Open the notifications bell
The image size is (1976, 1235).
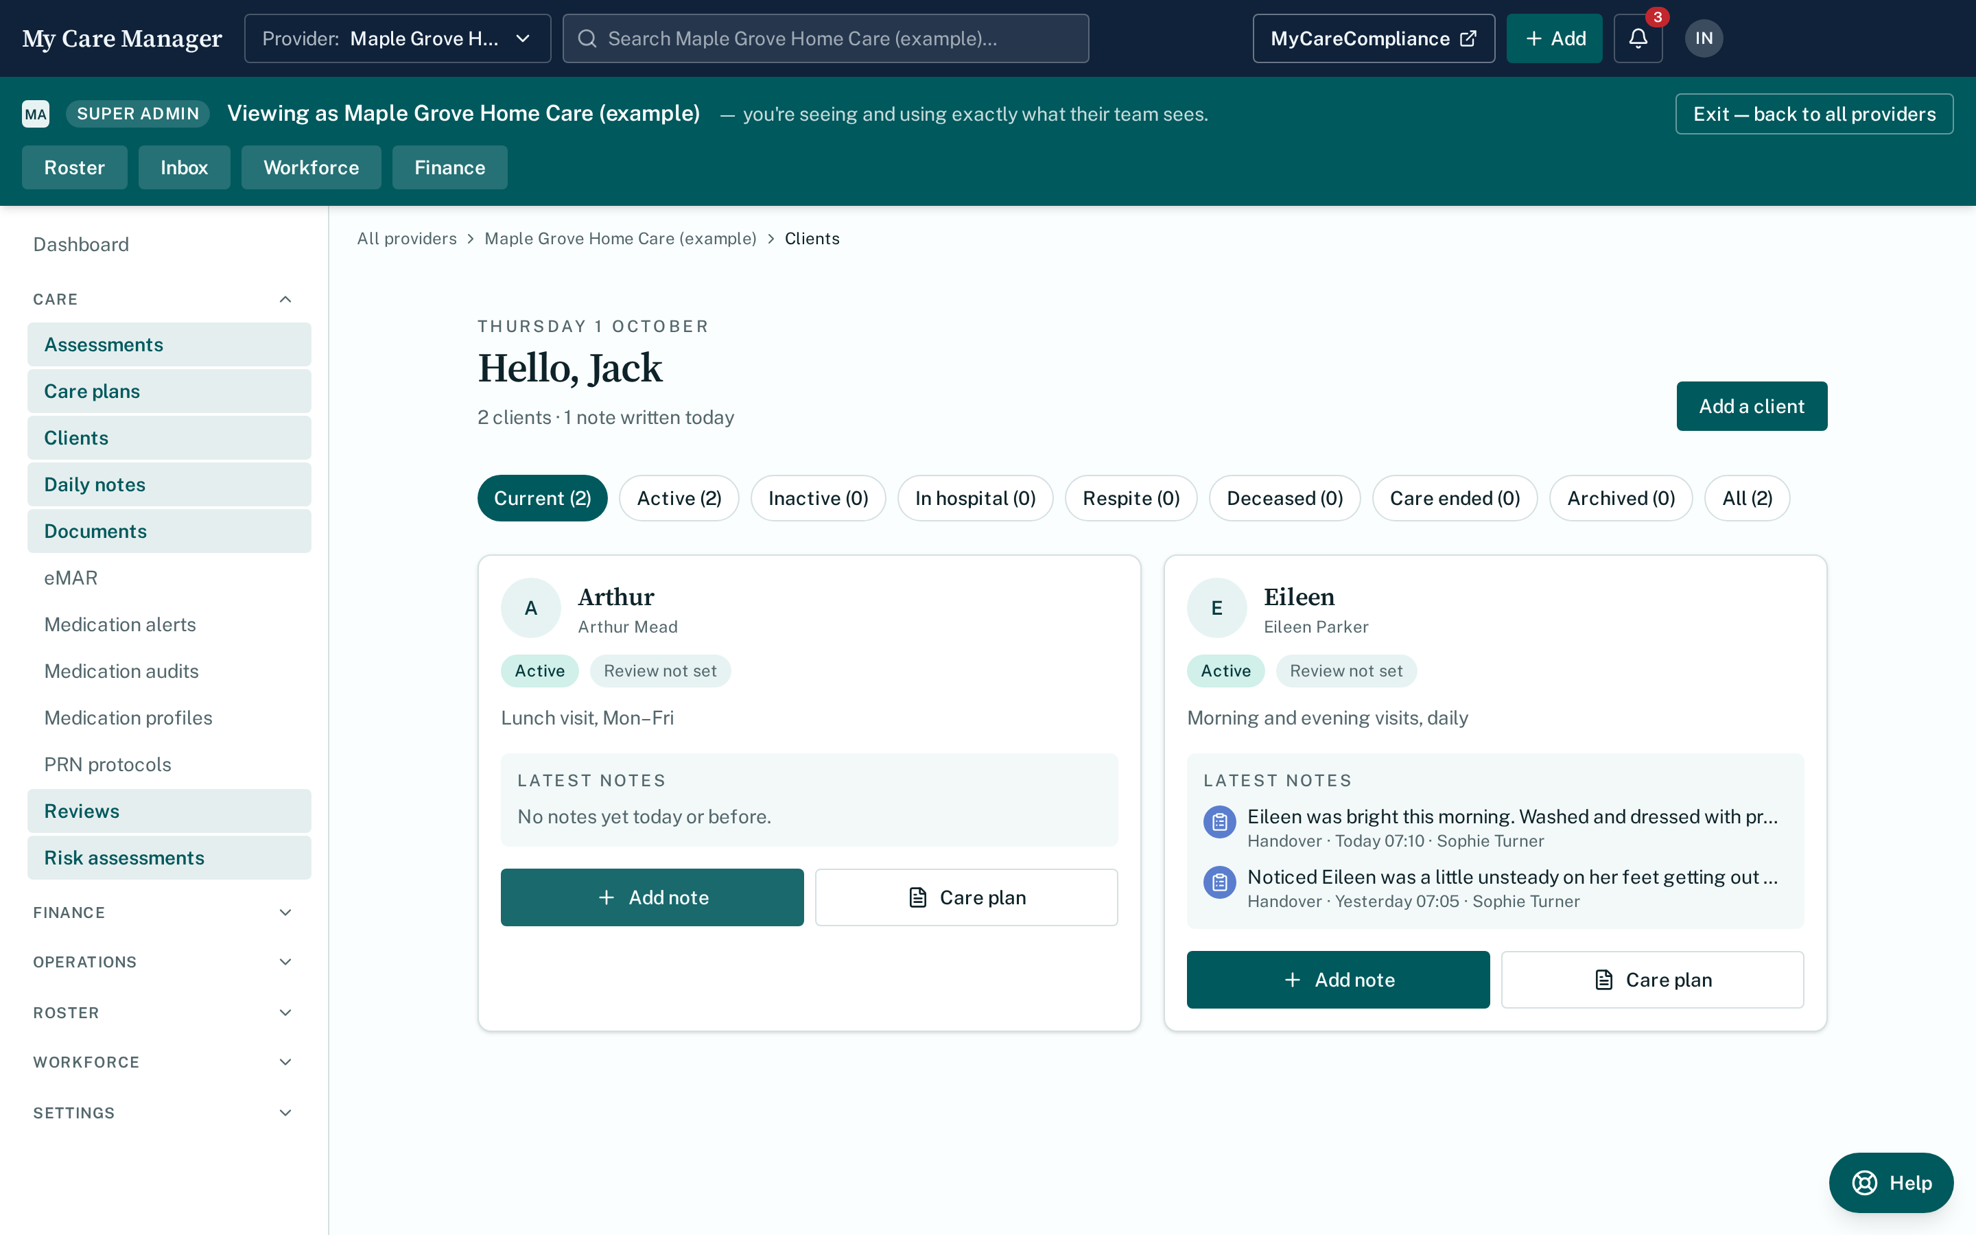[1638, 38]
